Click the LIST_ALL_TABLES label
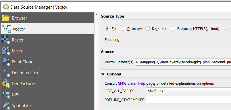The width and height of the screenshot is (231, 110). (120, 91)
